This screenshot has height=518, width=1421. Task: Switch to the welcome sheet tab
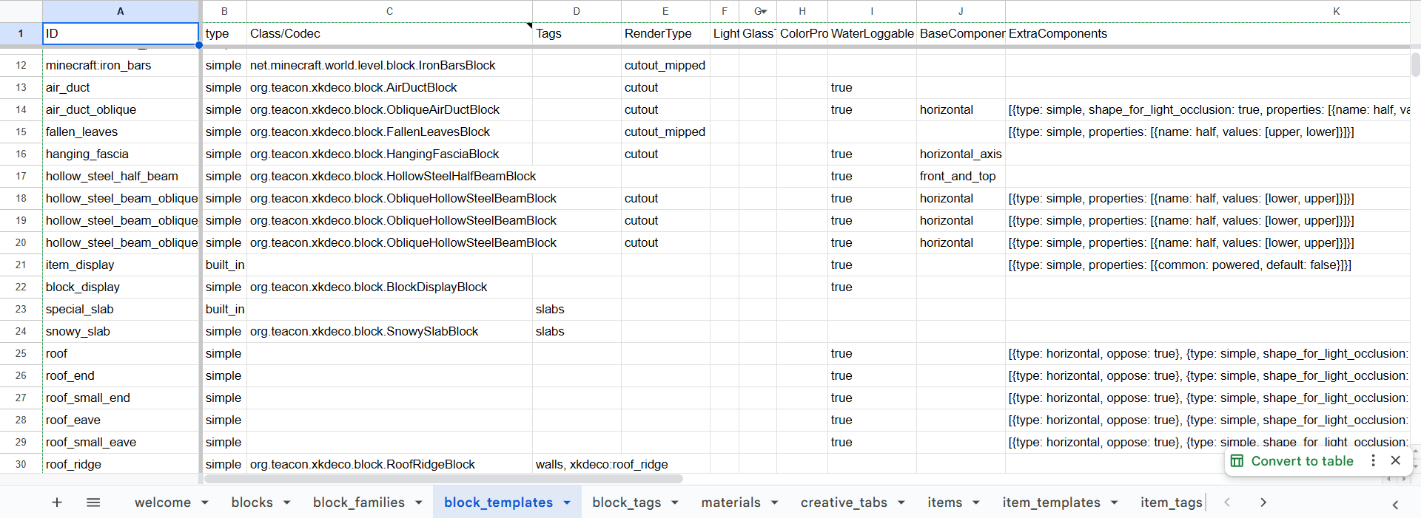coord(162,502)
